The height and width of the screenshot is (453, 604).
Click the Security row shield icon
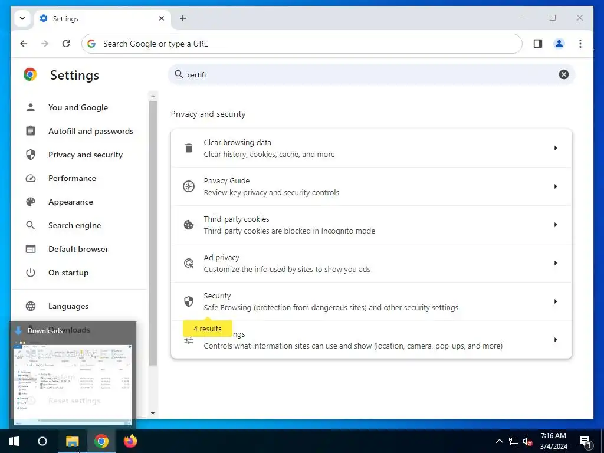189,301
